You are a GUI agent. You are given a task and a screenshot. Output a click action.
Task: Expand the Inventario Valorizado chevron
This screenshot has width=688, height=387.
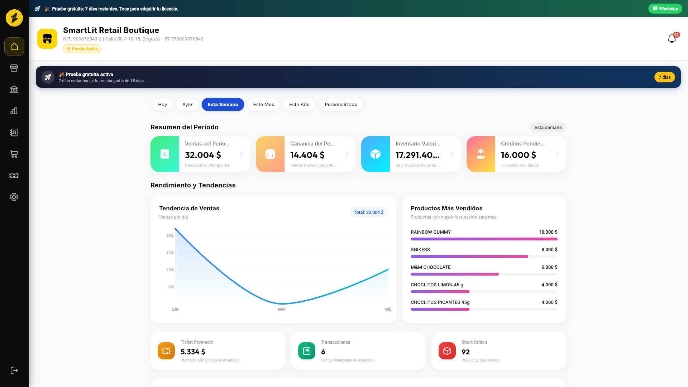coord(452,154)
